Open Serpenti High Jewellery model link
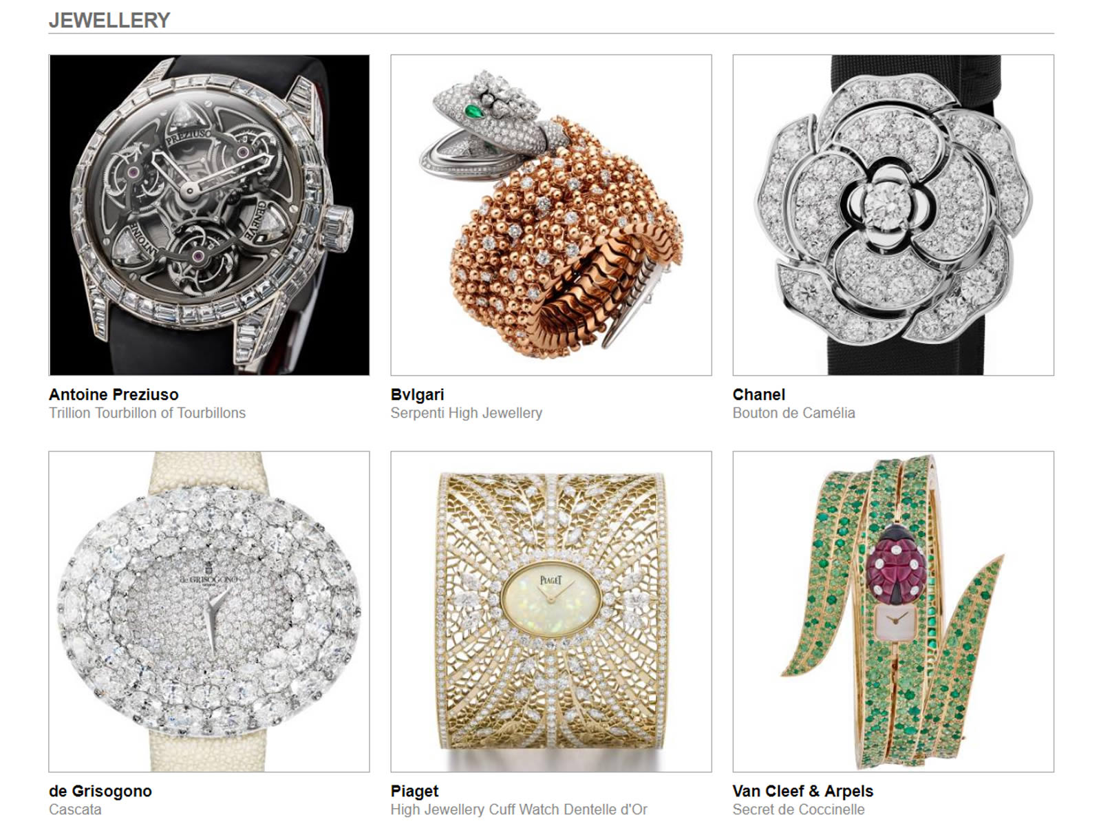 (x=467, y=413)
